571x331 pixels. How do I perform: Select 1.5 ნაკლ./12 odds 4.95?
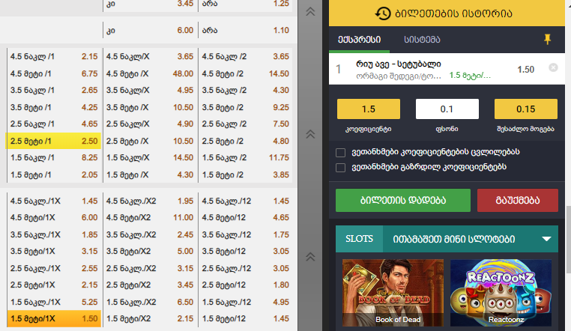pyautogui.click(x=246, y=303)
